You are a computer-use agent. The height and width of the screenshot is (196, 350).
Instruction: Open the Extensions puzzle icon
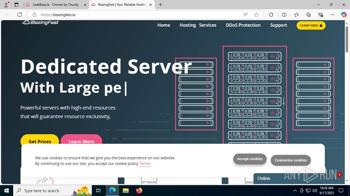(x=271, y=15)
